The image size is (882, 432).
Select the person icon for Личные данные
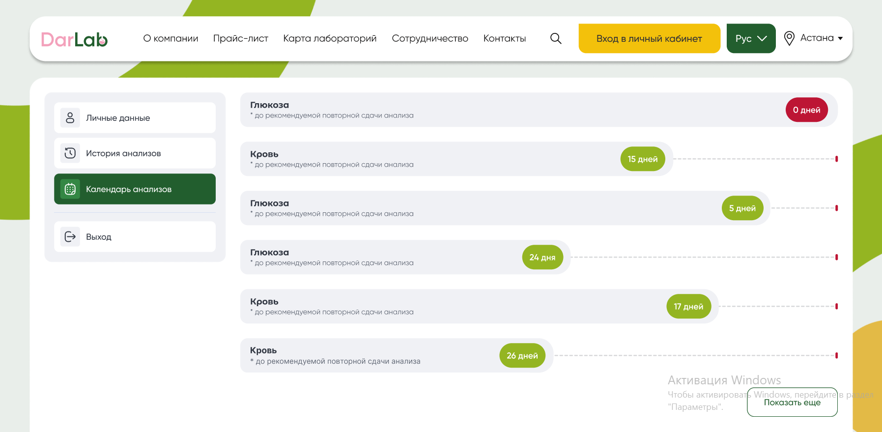70,118
